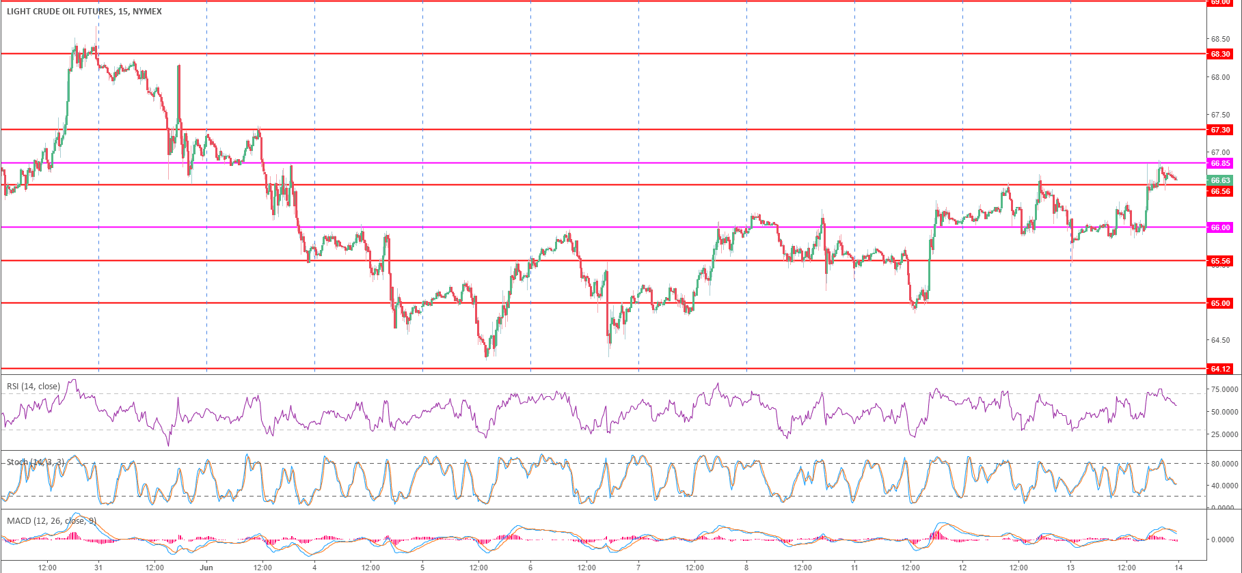The width and height of the screenshot is (1242, 573).
Task: Click the 64.50 price axis value
Action: 1220,340
